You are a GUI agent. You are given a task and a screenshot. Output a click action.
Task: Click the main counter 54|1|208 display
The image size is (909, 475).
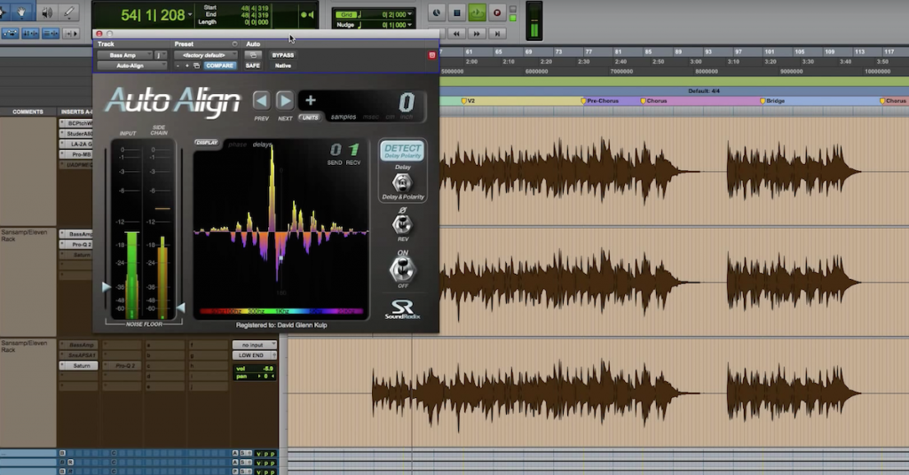[153, 15]
